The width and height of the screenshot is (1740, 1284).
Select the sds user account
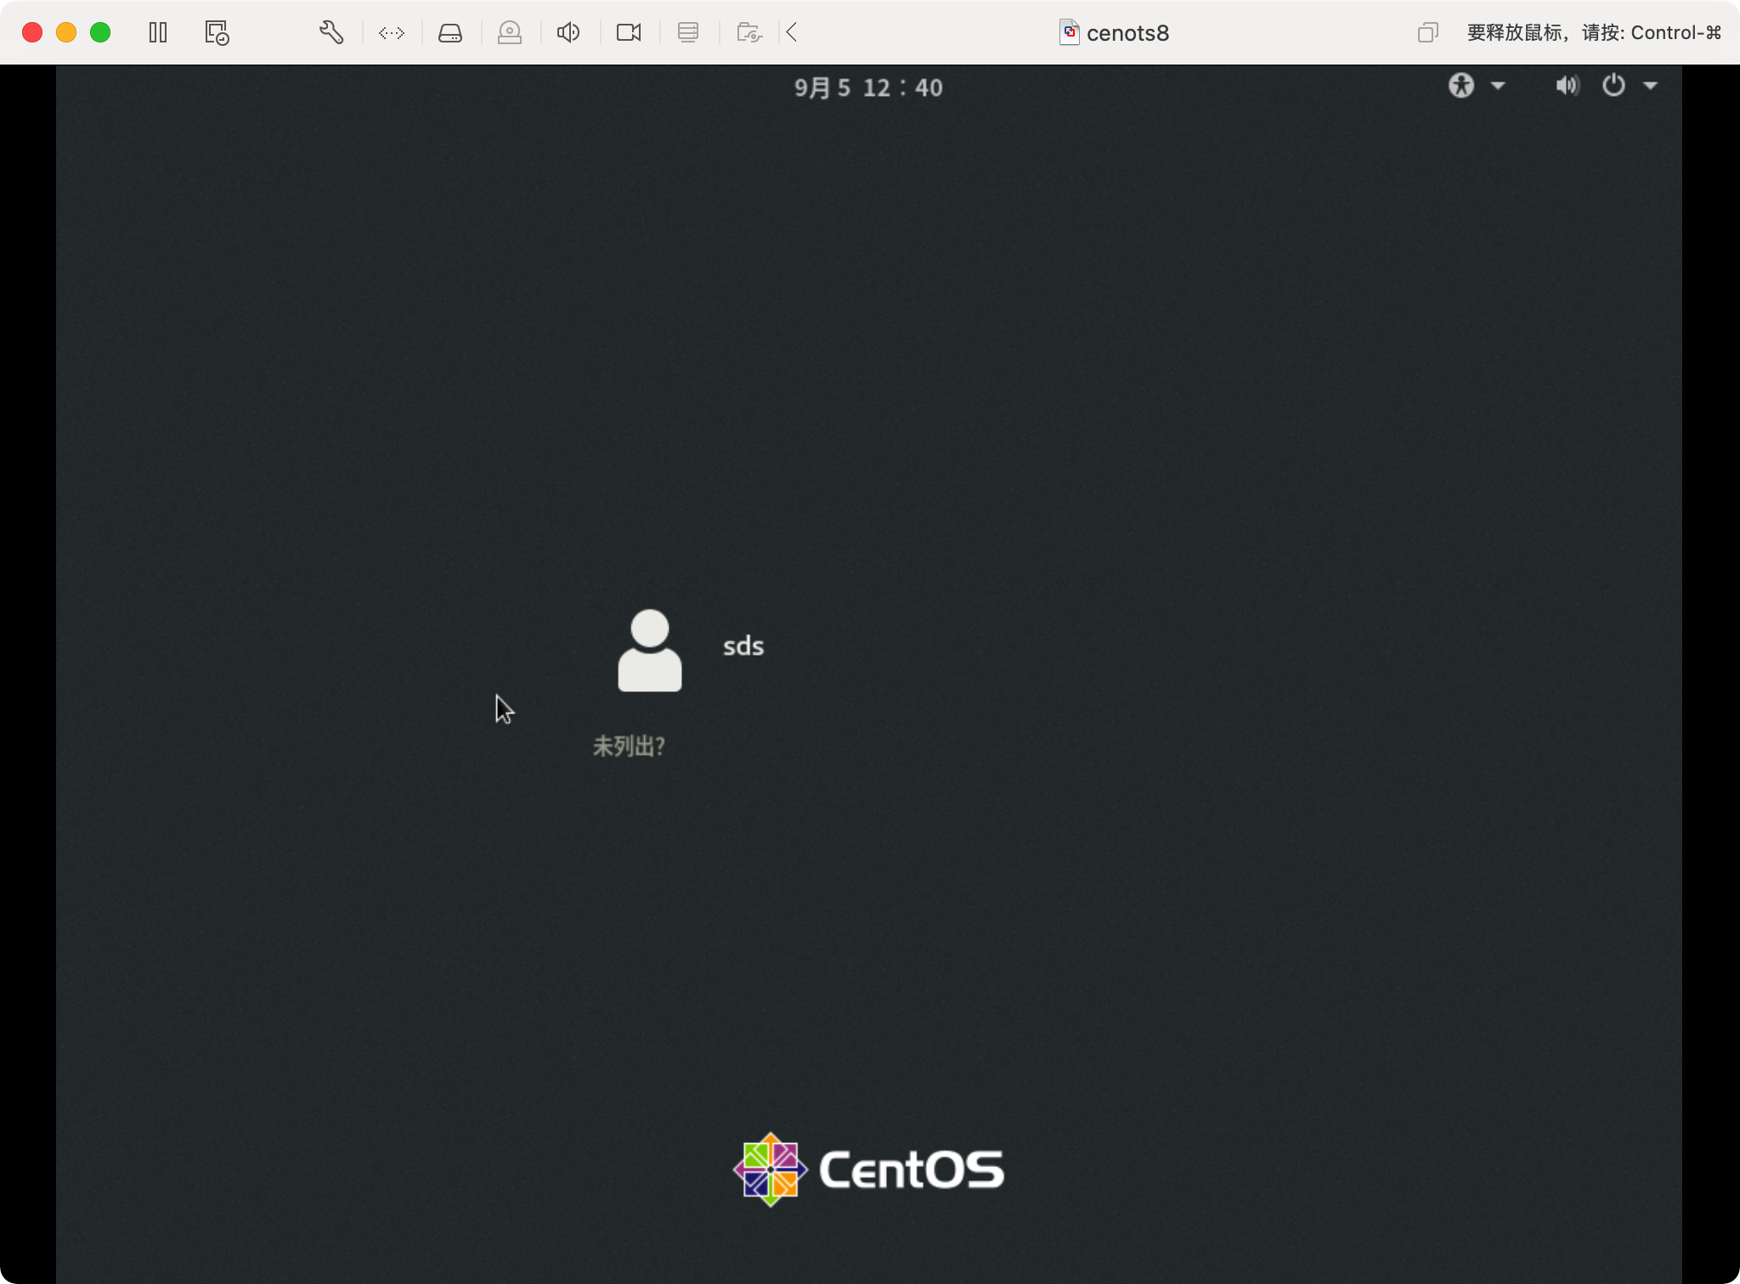point(743,646)
